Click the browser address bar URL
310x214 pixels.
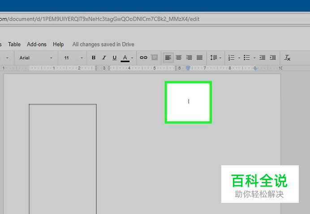100,19
